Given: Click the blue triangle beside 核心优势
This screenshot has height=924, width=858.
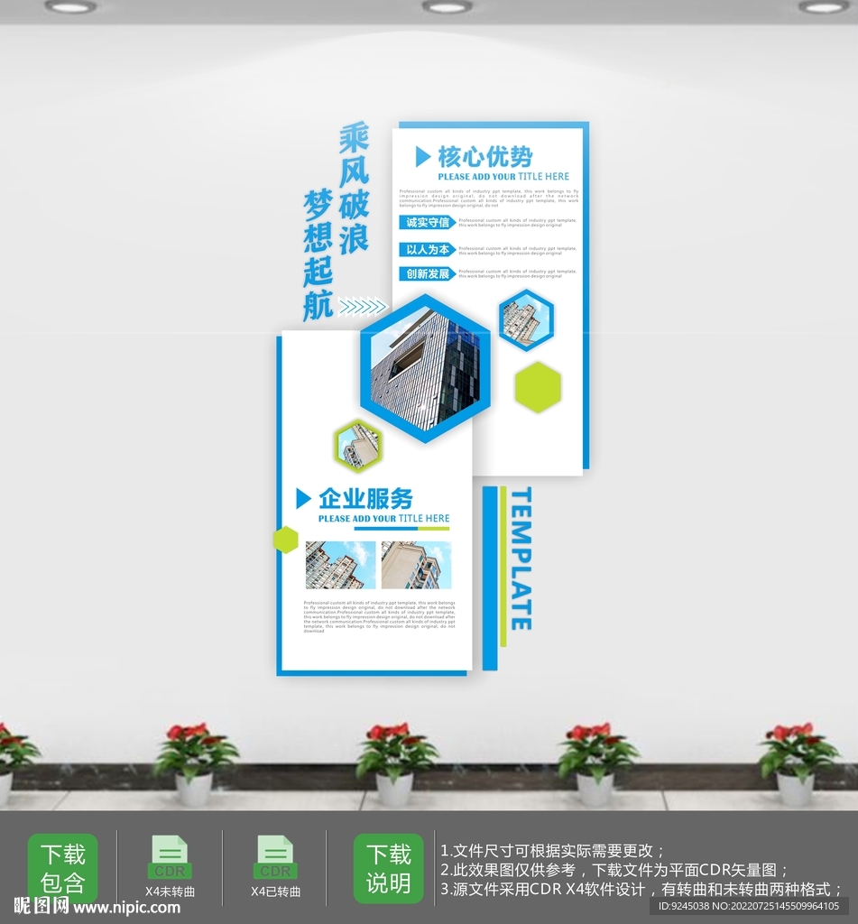Looking at the screenshot, I should 422,155.
